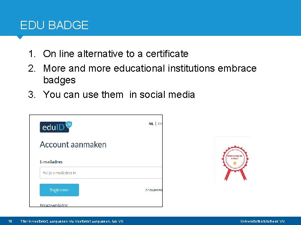Viewport: 301px width, 225px height.
Task: Switch language to EN
Action: pyautogui.click(x=160, y=124)
